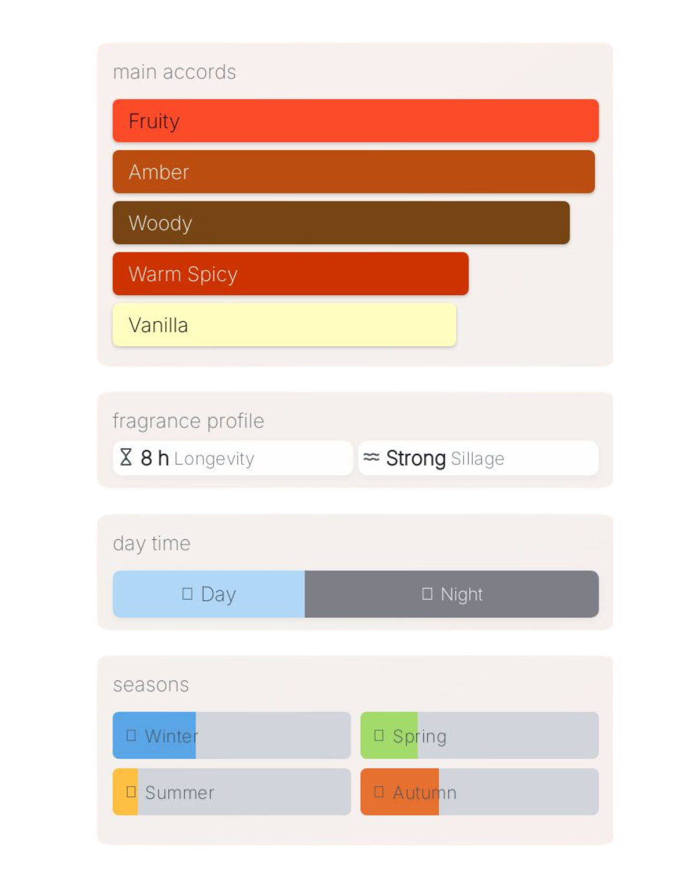Click the "Strong" sillage value

(416, 458)
